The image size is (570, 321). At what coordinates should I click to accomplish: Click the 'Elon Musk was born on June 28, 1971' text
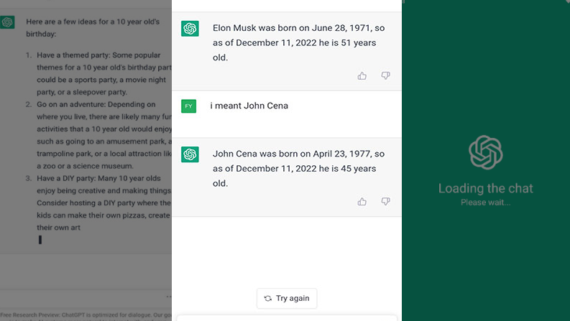[291, 28]
